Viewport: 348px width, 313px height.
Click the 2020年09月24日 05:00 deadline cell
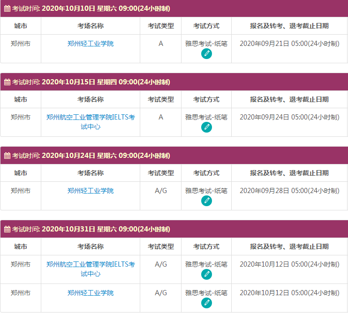[x=289, y=117]
